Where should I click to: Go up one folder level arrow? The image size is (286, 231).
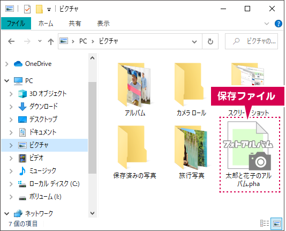click(x=51, y=42)
